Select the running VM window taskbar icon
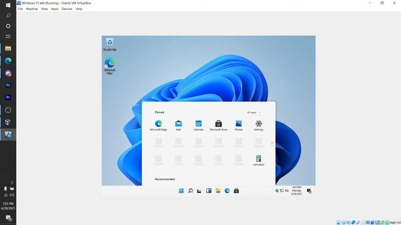Screen dimensions: 401x225 tap(8, 134)
